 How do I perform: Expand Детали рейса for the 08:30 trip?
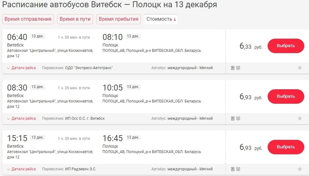(x=21, y=119)
